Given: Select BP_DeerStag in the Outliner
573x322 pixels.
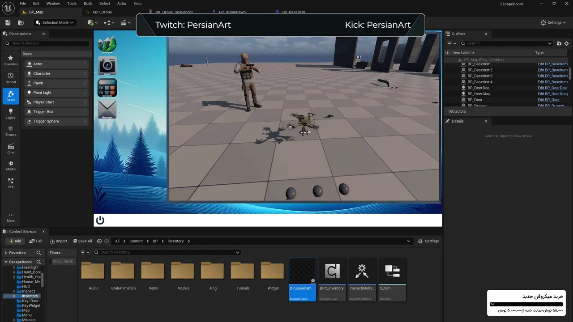Looking at the screenshot, I should (479, 94).
